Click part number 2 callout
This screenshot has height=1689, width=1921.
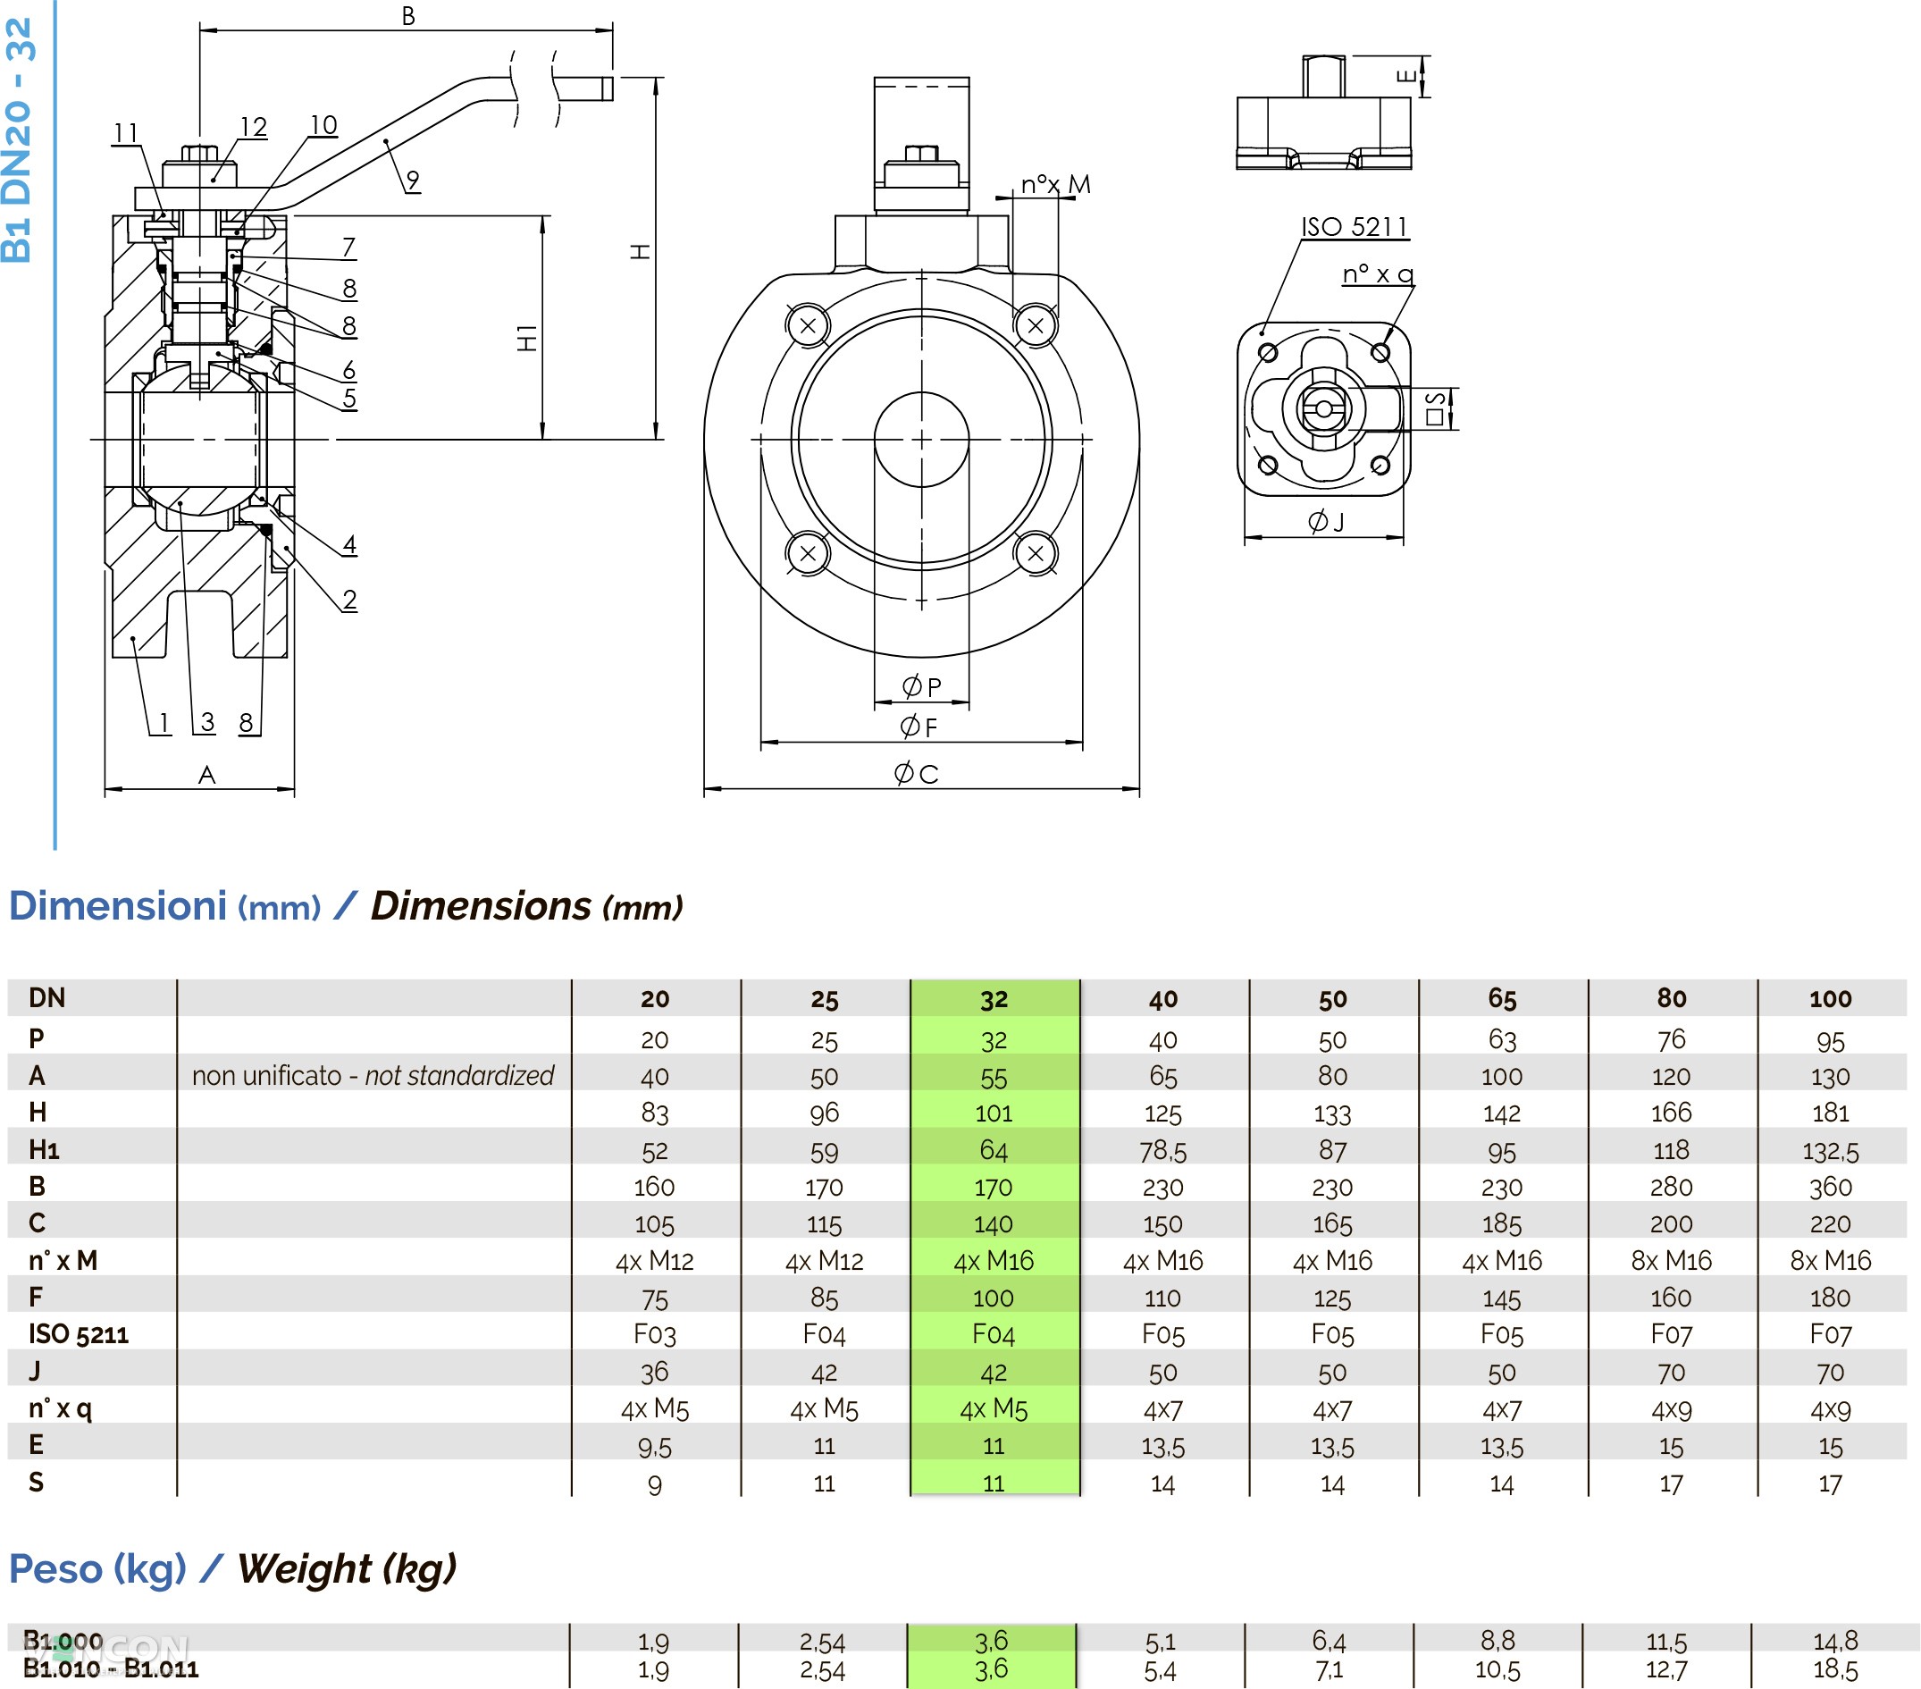(349, 599)
